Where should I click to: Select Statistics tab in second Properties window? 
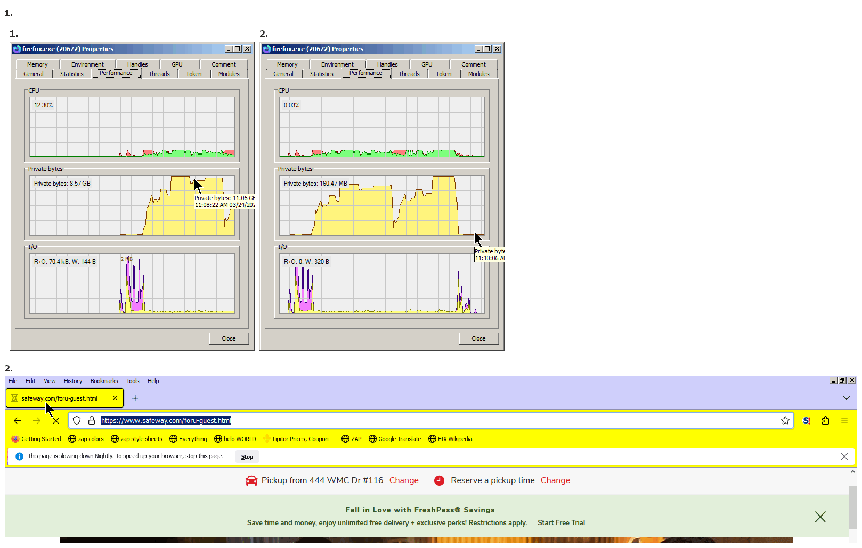[x=322, y=74]
